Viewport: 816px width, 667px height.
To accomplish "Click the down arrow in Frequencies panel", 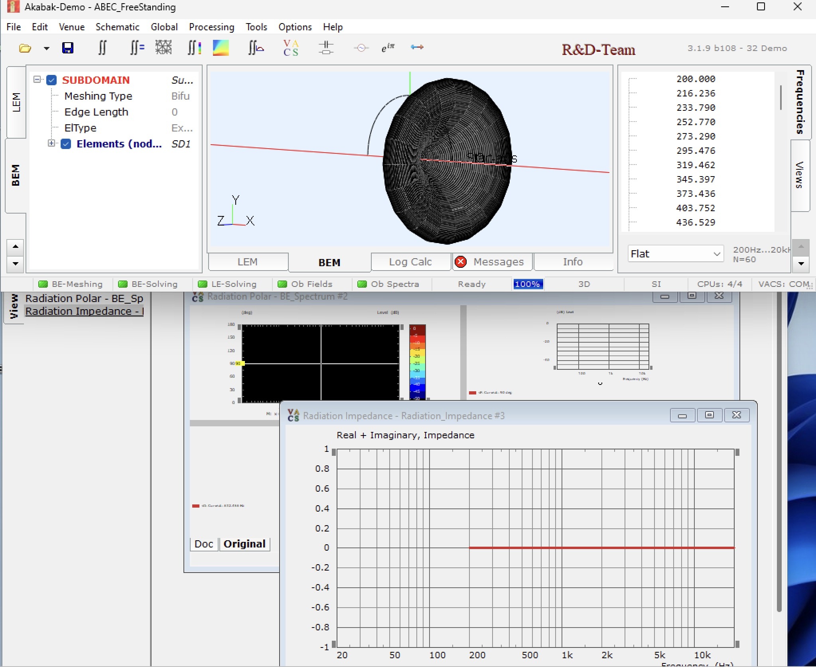I will 801,263.
